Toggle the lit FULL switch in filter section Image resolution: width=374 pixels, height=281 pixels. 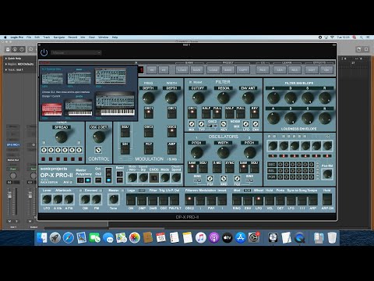(x=217, y=113)
